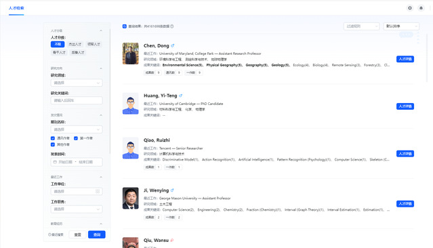Click the name Huang, Yi-Teng
Image resolution: width=433 pixels, height=248 pixels.
161,96
